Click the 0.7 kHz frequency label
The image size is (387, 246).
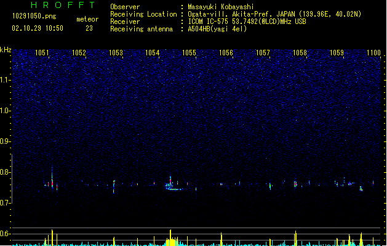5,203
